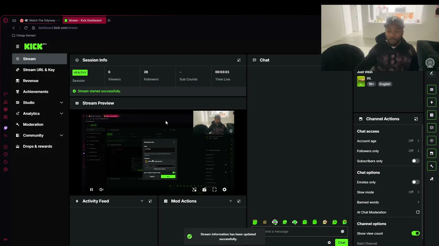Click the dashboard.kick.com address bar
Image resolution: width=439 pixels, height=246 pixels.
[58, 28]
